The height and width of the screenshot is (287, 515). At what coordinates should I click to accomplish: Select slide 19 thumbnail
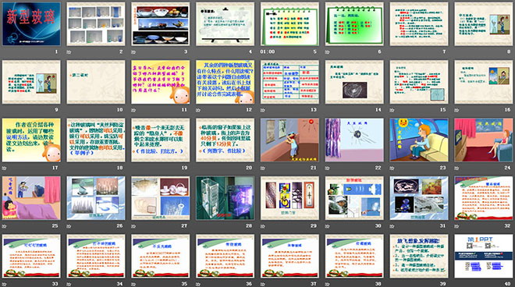pos(160,140)
